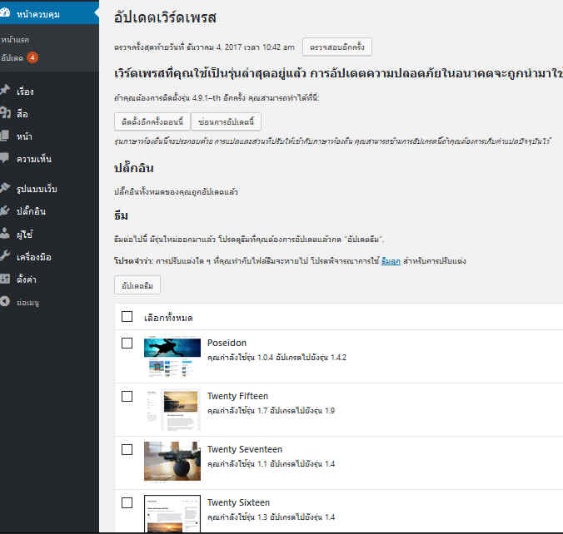
Task: Click the Tools (เครื่องมือ) wrench icon
Action: [x=6, y=256]
